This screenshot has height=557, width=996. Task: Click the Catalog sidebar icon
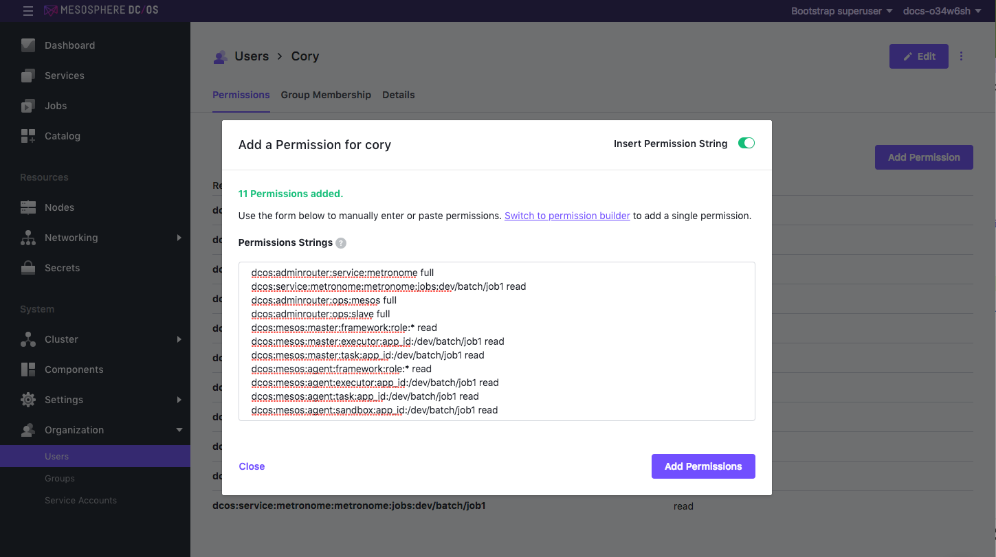pos(28,136)
